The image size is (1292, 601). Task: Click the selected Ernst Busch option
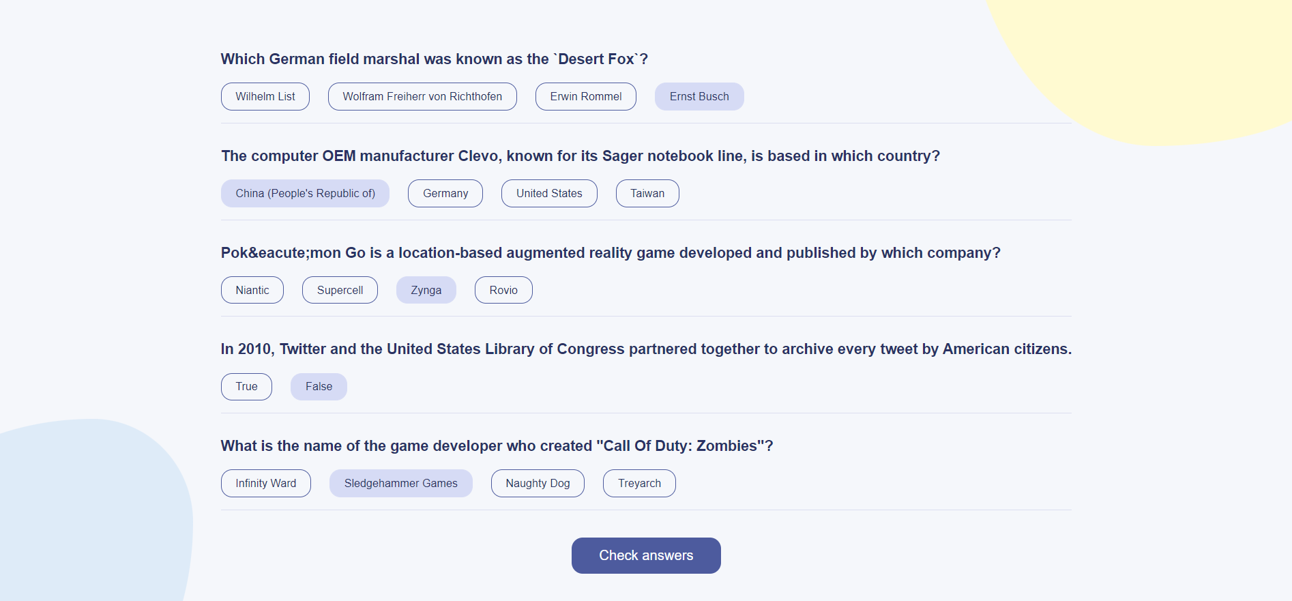(x=699, y=97)
